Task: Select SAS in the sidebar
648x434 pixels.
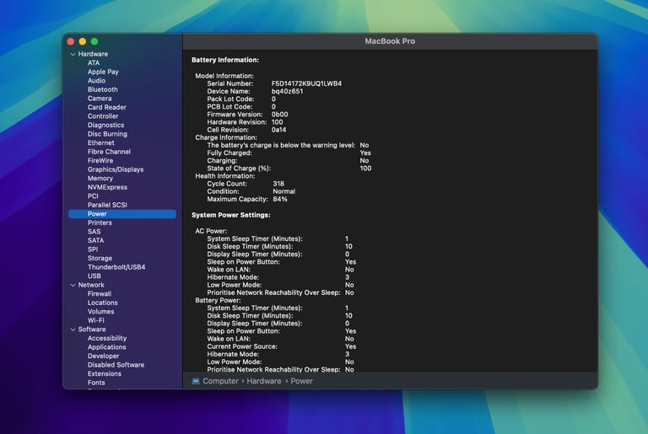Action: pos(94,232)
